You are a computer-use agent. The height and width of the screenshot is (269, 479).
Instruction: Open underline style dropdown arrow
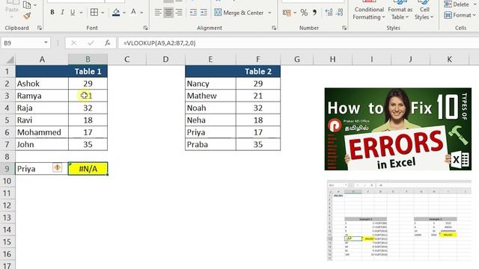point(81,13)
